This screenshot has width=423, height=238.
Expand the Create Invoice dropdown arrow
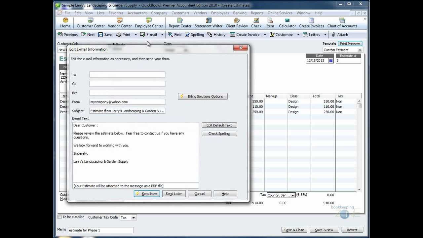point(265,34)
